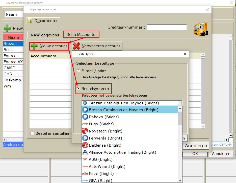Choose ABG (Bright) from the list
The width and height of the screenshot is (236, 183).
click(x=130, y=159)
